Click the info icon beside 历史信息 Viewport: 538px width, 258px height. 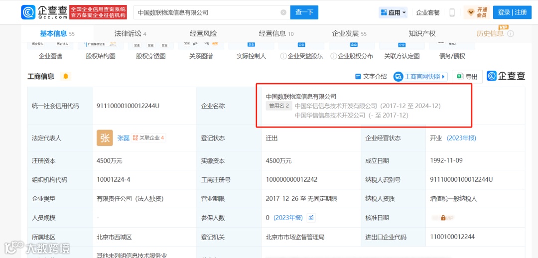tap(511, 34)
